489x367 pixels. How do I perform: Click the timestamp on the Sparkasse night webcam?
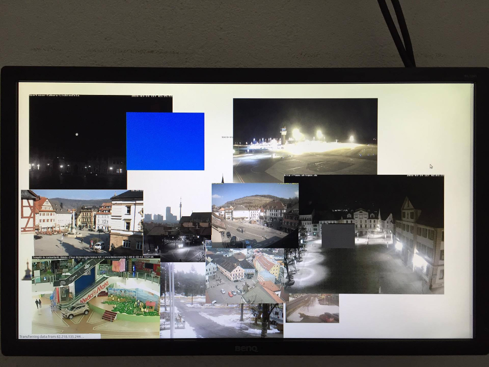152,96
